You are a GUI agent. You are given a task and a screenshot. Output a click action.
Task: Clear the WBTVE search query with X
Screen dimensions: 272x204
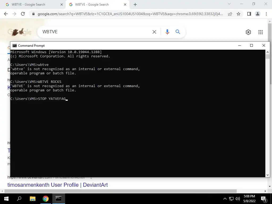coord(154,32)
